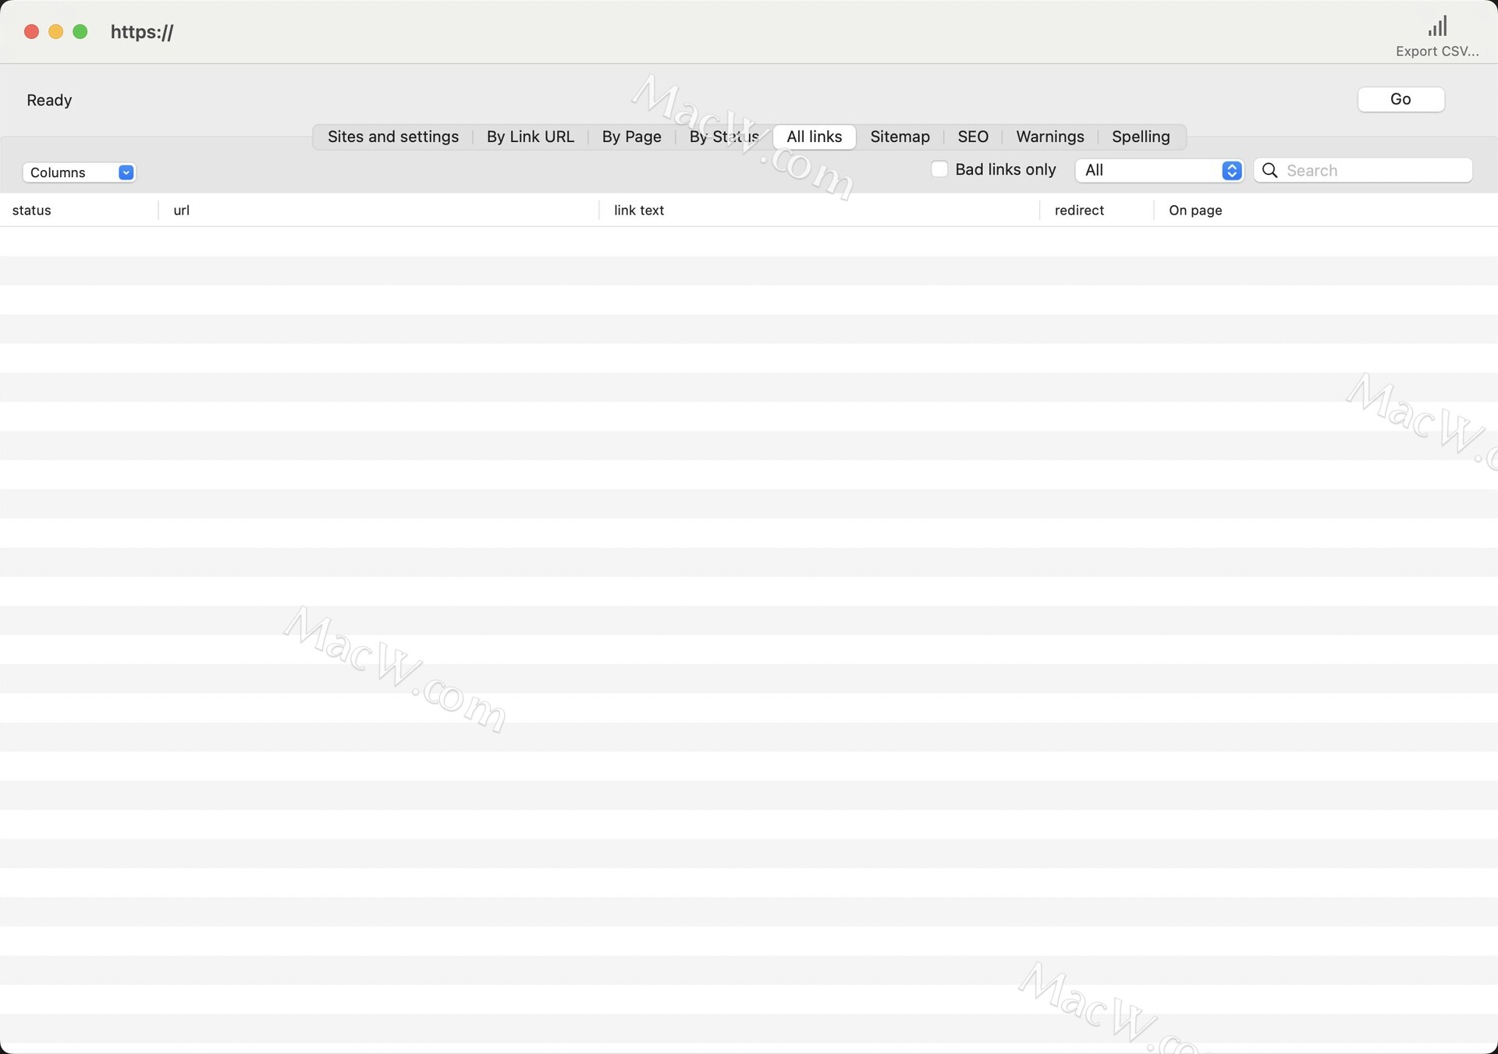This screenshot has width=1498, height=1054.
Task: Switch to the By Link URL tab
Action: (531, 137)
